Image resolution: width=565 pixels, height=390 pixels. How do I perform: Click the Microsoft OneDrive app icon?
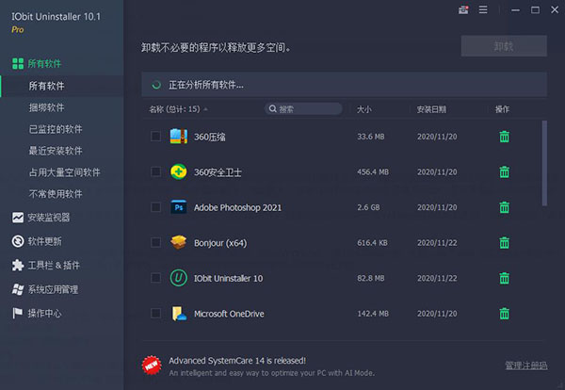[x=179, y=314]
